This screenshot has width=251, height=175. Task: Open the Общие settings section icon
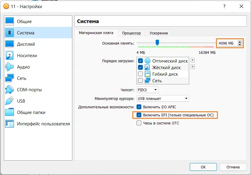[x=10, y=21]
